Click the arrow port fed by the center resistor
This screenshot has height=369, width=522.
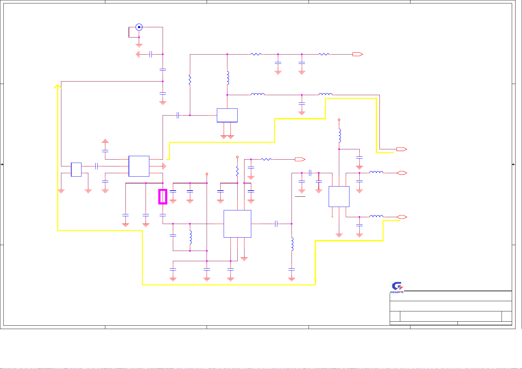pos(300,159)
